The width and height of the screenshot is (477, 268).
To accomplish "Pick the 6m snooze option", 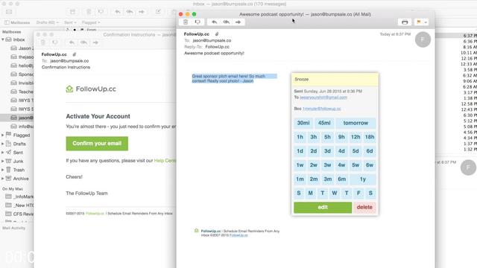I will click(341, 179).
